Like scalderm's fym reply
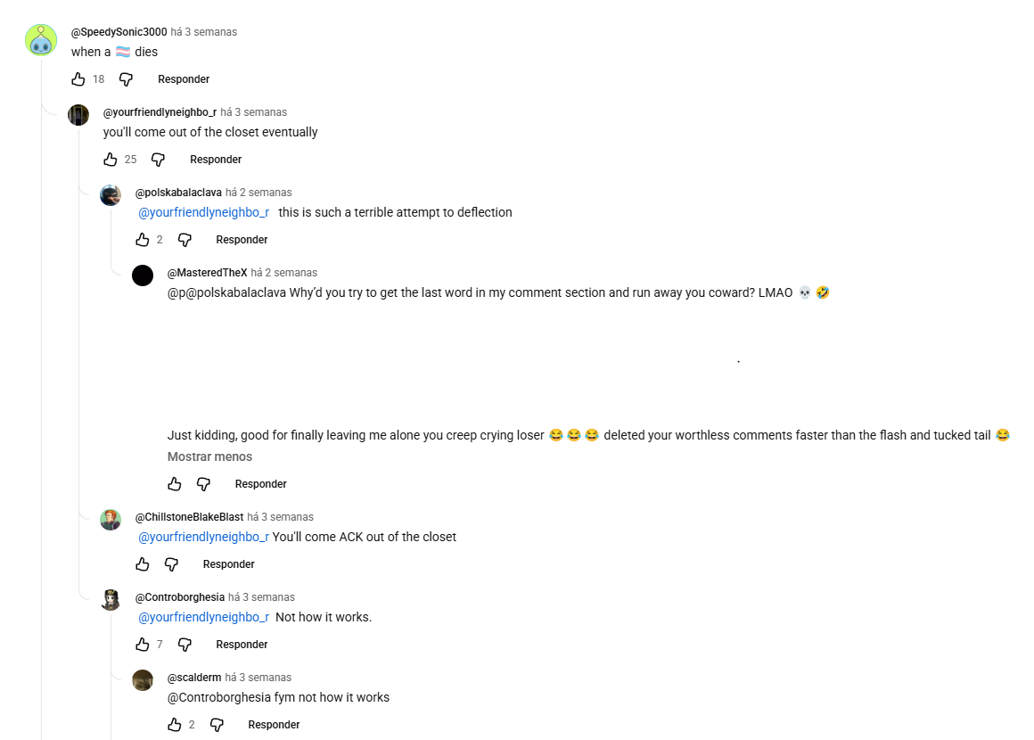The image size is (1034, 740). 175,725
